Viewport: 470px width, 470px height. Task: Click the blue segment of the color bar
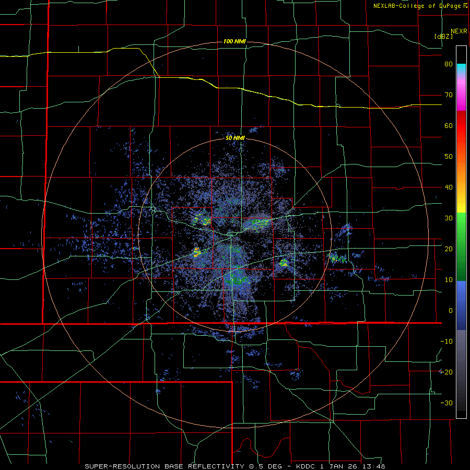pyautogui.click(x=461, y=305)
